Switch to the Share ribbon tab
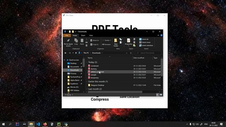 pos(83,35)
